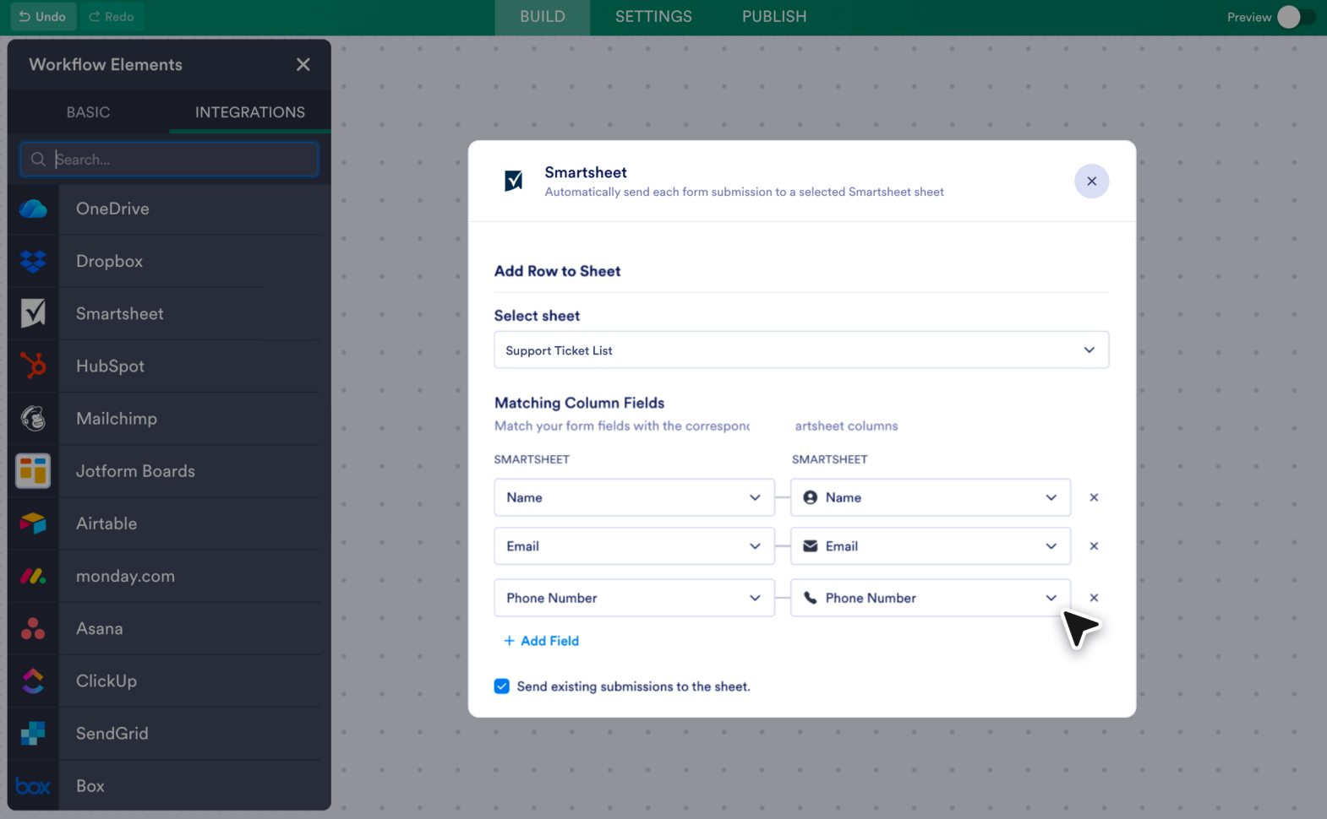Switch to the BUILD tab

[x=543, y=17]
